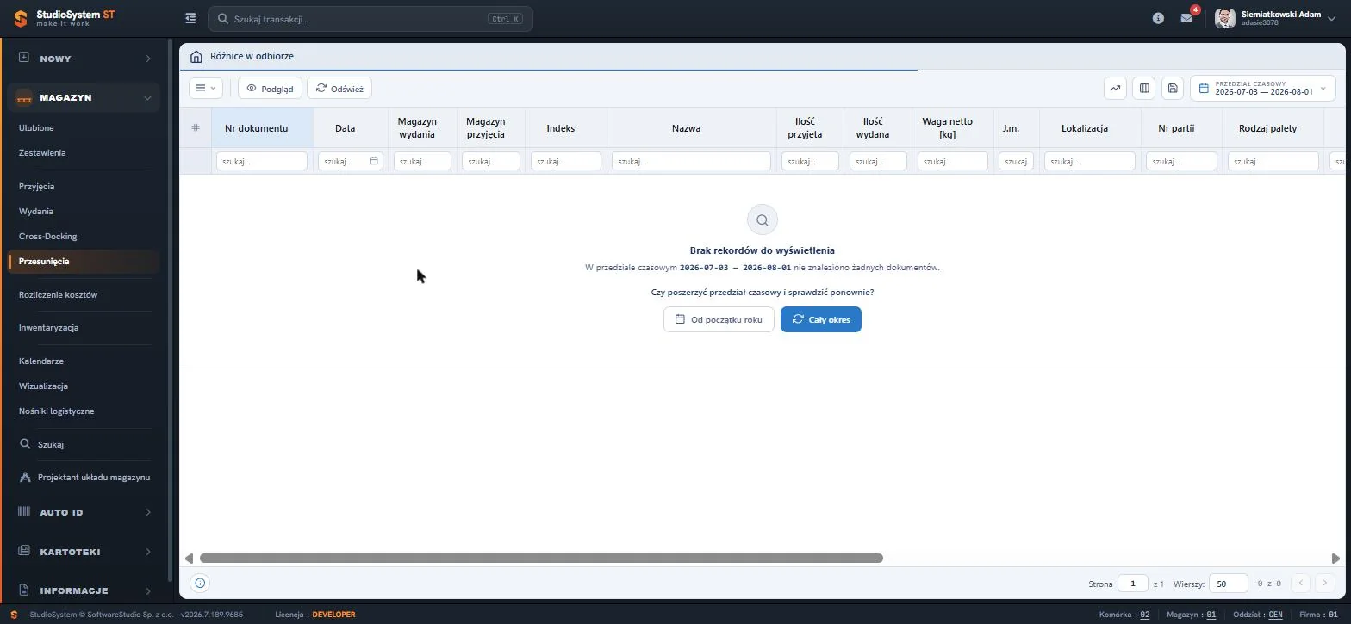Collapse the sidebar with the menu toggle icon
The image size is (1351, 624).
point(190,18)
